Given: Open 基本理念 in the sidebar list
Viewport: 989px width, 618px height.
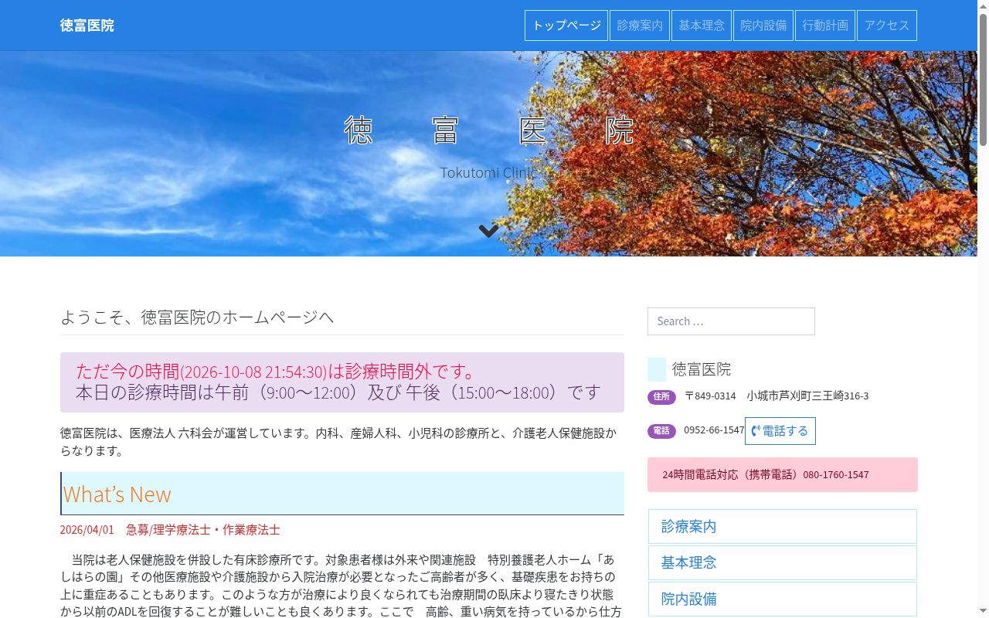Looking at the screenshot, I should 782,562.
